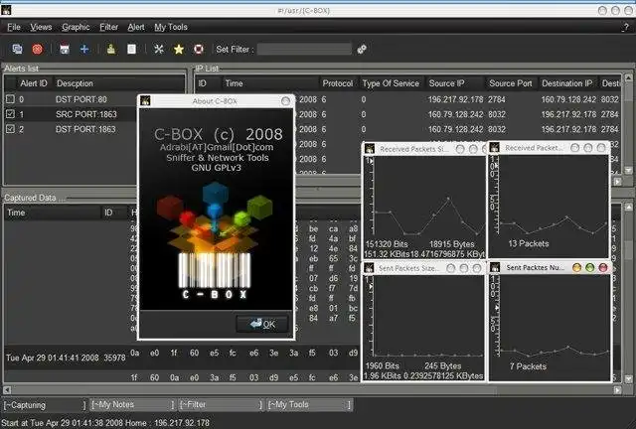The width and height of the screenshot is (636, 429).
Task: Close the About C-BOX dialog window
Action: [286, 101]
